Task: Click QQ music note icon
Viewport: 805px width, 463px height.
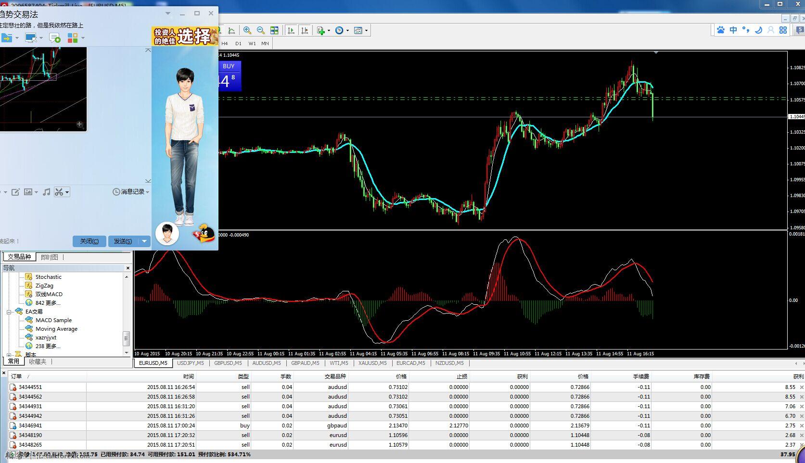Action: point(46,192)
